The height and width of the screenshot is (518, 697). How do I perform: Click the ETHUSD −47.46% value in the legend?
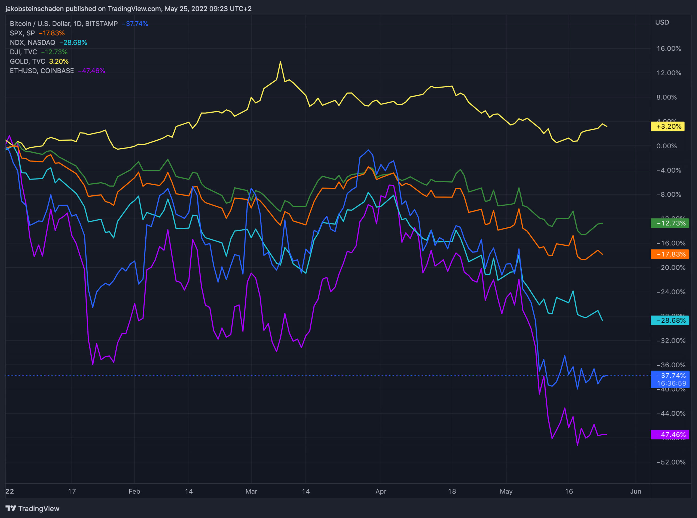[91, 70]
